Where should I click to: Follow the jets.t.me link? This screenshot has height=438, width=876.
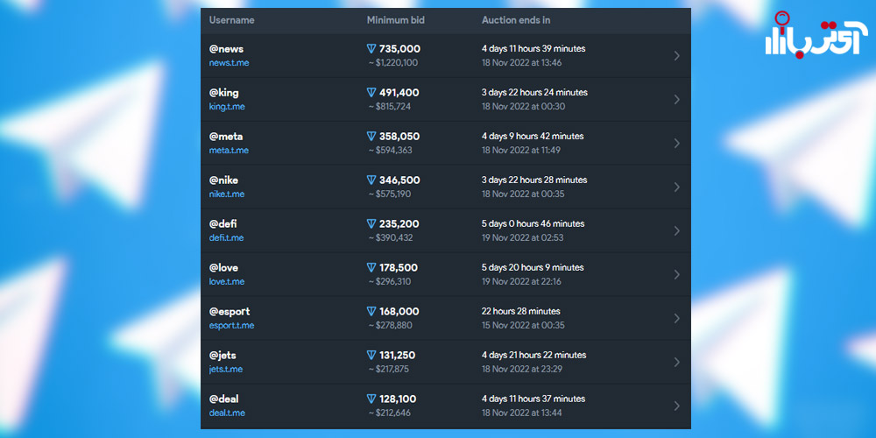(226, 369)
